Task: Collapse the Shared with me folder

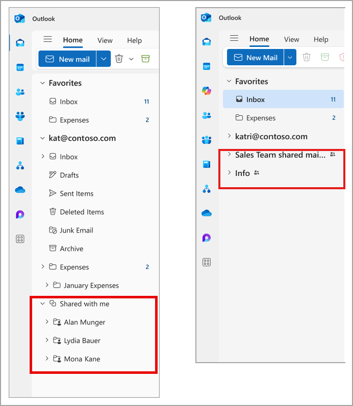Action: (42, 303)
